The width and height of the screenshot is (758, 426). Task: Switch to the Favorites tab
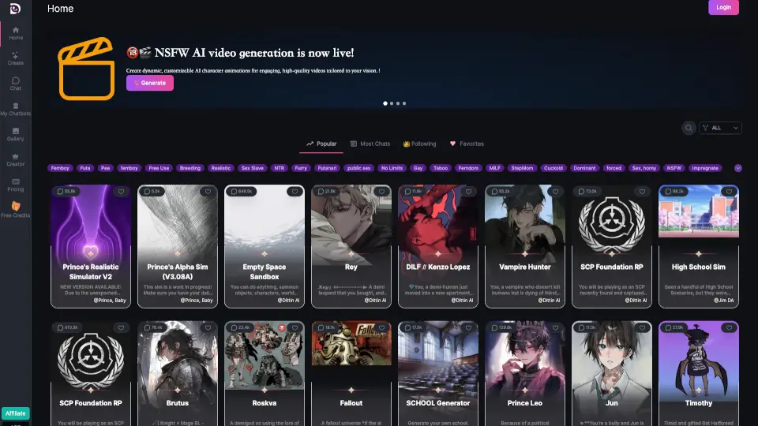[x=467, y=144]
